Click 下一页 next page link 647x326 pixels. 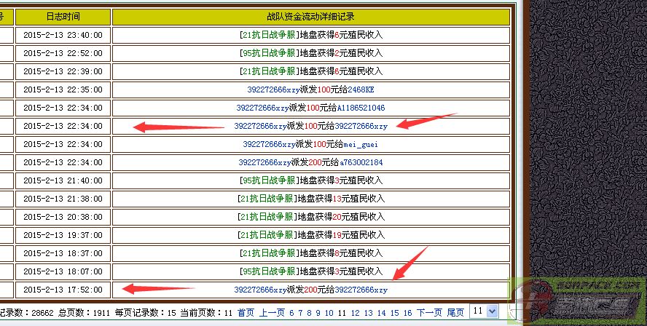coord(429,313)
